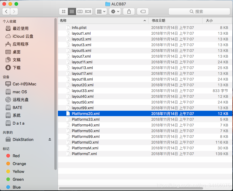Eject DiskStation with the eject icon
The width and height of the screenshot is (233, 191).
point(50,139)
